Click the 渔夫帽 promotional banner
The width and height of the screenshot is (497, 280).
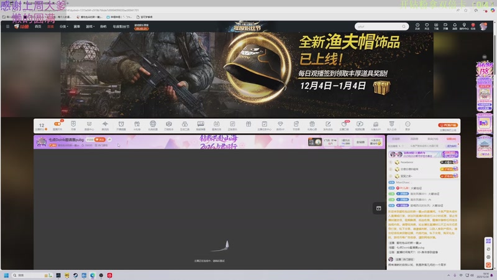[x=247, y=75]
